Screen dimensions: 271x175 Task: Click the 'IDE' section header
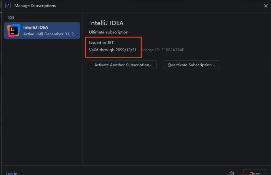[x=11, y=18]
